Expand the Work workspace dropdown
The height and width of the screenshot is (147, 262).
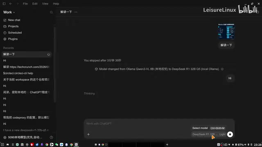(x=9, y=12)
